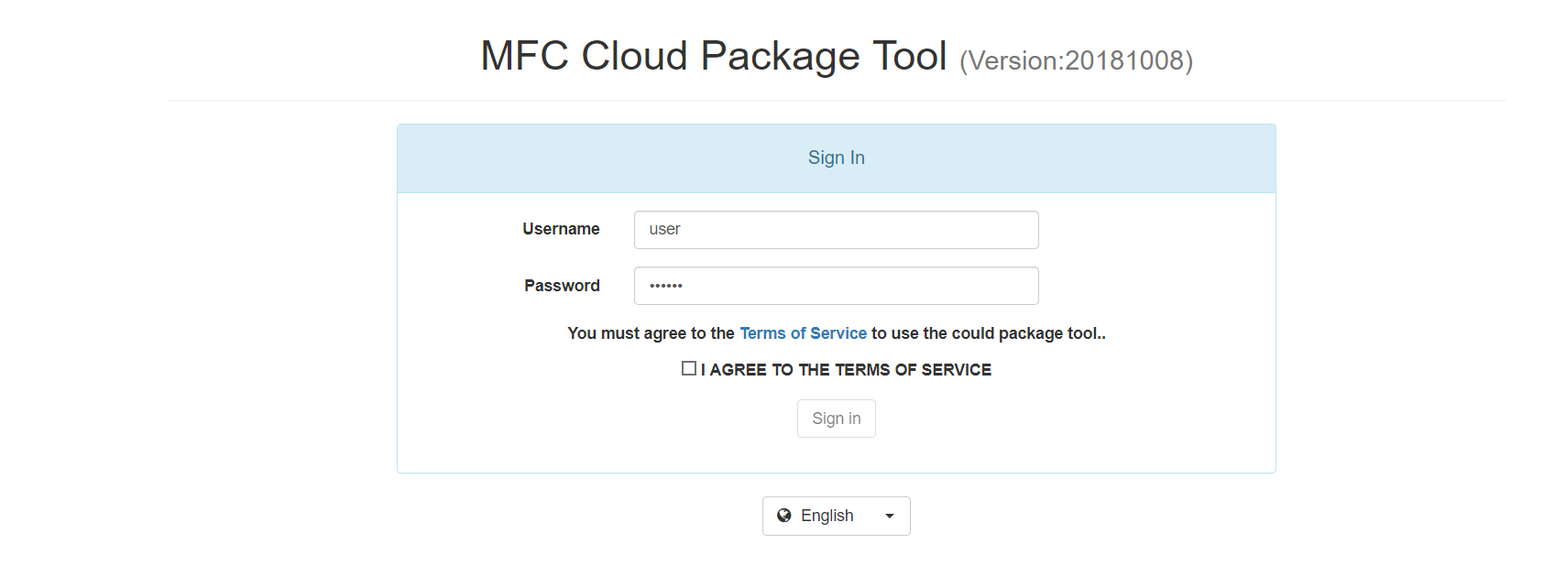Click the Password label
The width and height of the screenshot is (1566, 566).
pos(562,286)
